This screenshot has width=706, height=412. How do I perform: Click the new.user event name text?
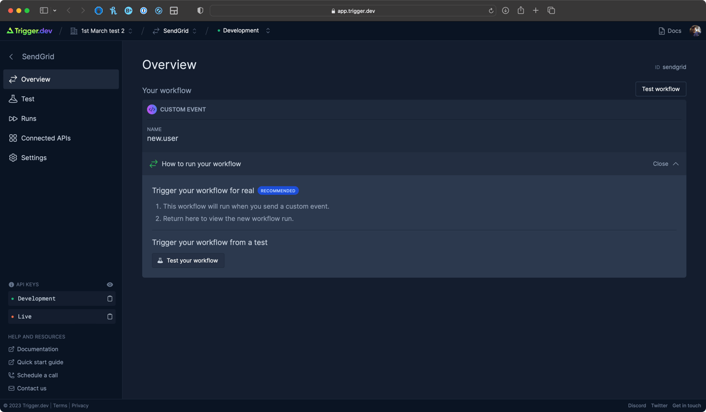(163, 138)
